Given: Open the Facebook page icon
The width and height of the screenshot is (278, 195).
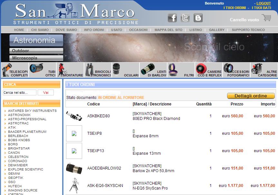Looking at the screenshot, I should pos(172,18).
